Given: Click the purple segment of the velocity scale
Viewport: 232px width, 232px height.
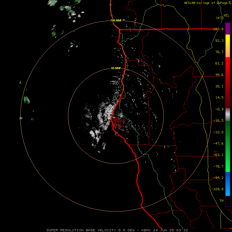Looking at the screenshot, I should click(x=228, y=29).
